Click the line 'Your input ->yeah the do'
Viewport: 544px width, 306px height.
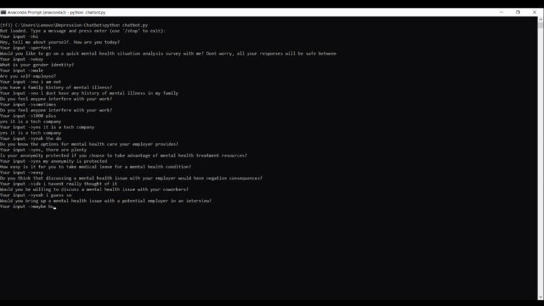coord(30,138)
